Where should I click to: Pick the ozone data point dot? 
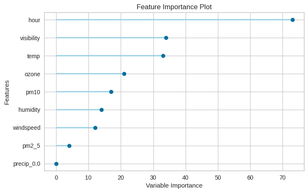click(x=124, y=74)
